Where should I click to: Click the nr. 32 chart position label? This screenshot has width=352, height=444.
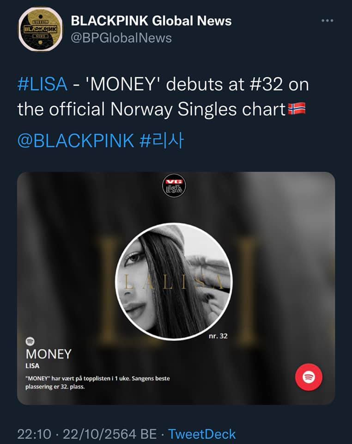pyautogui.click(x=218, y=336)
